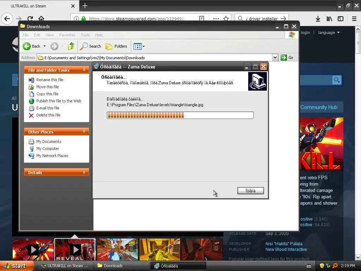Open Favorites menu in Downloads window
This screenshot has height=271, width=361.
(67, 35)
